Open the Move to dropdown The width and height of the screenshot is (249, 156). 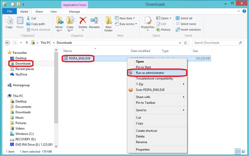coord(59,30)
